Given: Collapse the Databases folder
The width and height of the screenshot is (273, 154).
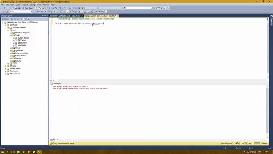Looking at the screenshot, I should (6, 25).
